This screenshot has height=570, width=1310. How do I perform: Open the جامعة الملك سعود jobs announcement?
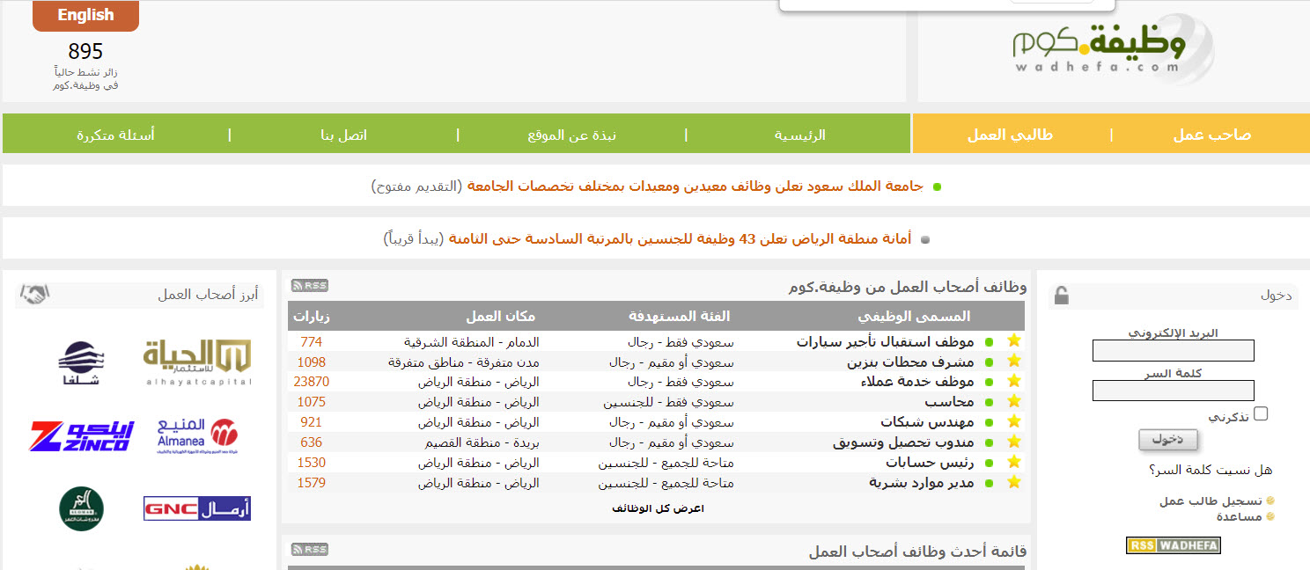[x=695, y=186]
